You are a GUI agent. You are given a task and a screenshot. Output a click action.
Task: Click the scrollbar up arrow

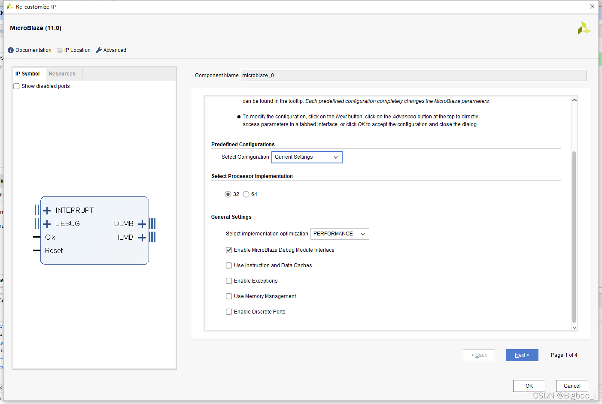(x=575, y=100)
